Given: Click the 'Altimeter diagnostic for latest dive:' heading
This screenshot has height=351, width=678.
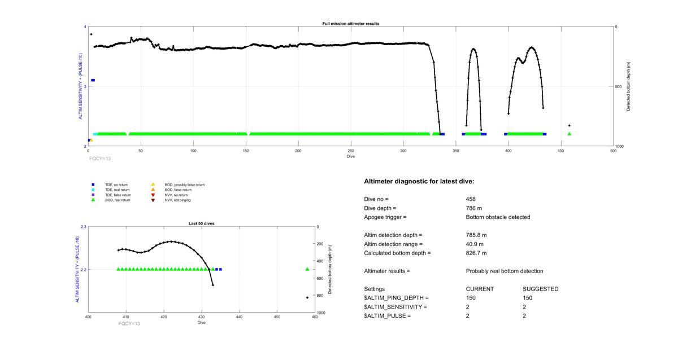Looking at the screenshot, I should click(x=419, y=182).
